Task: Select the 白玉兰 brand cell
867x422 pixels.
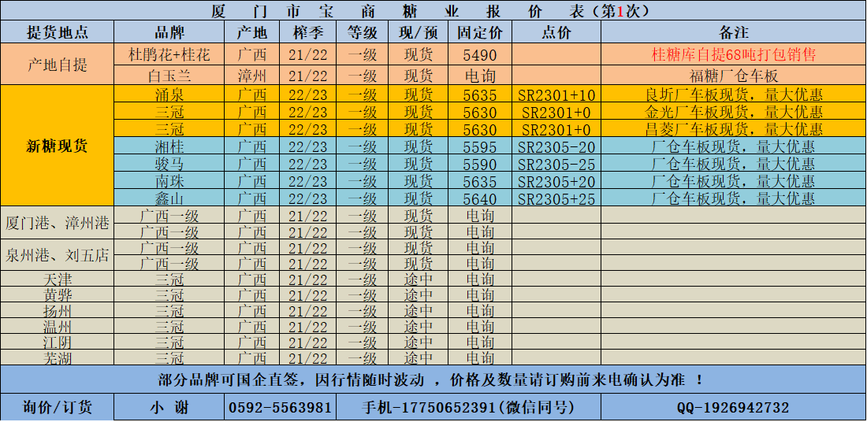Action: click(169, 76)
